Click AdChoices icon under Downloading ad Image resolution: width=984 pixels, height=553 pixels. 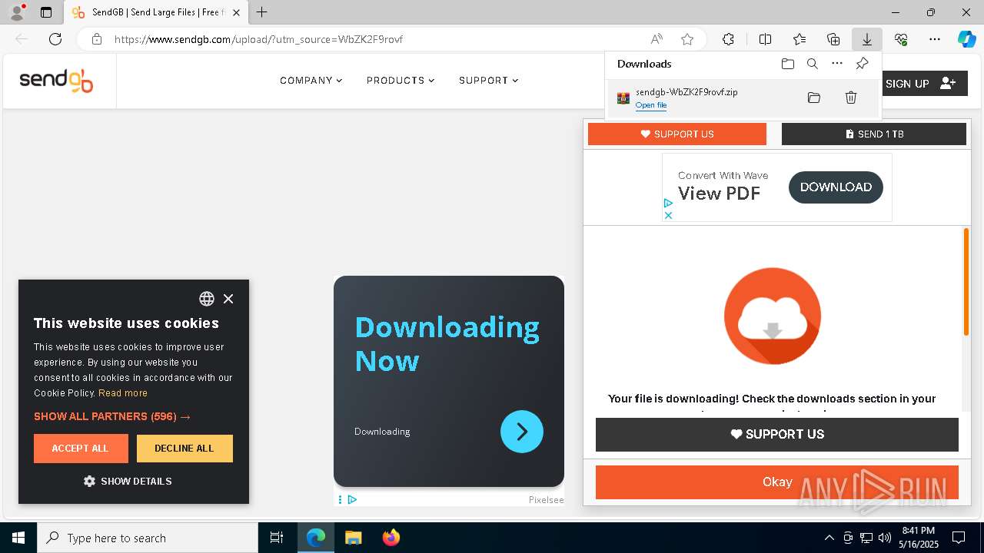[x=352, y=500]
